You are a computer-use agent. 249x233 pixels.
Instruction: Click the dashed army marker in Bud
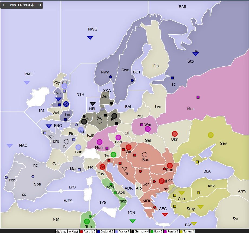pyautogui.click(x=145, y=154)
